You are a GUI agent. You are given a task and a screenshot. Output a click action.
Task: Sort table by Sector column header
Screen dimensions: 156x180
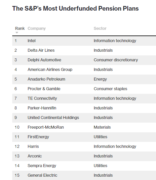click(100, 29)
